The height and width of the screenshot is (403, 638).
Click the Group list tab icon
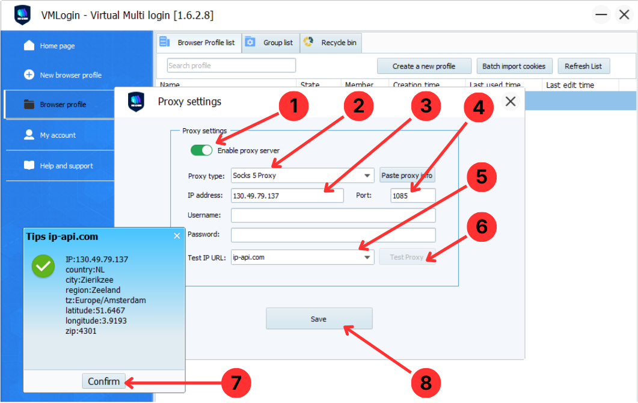250,42
